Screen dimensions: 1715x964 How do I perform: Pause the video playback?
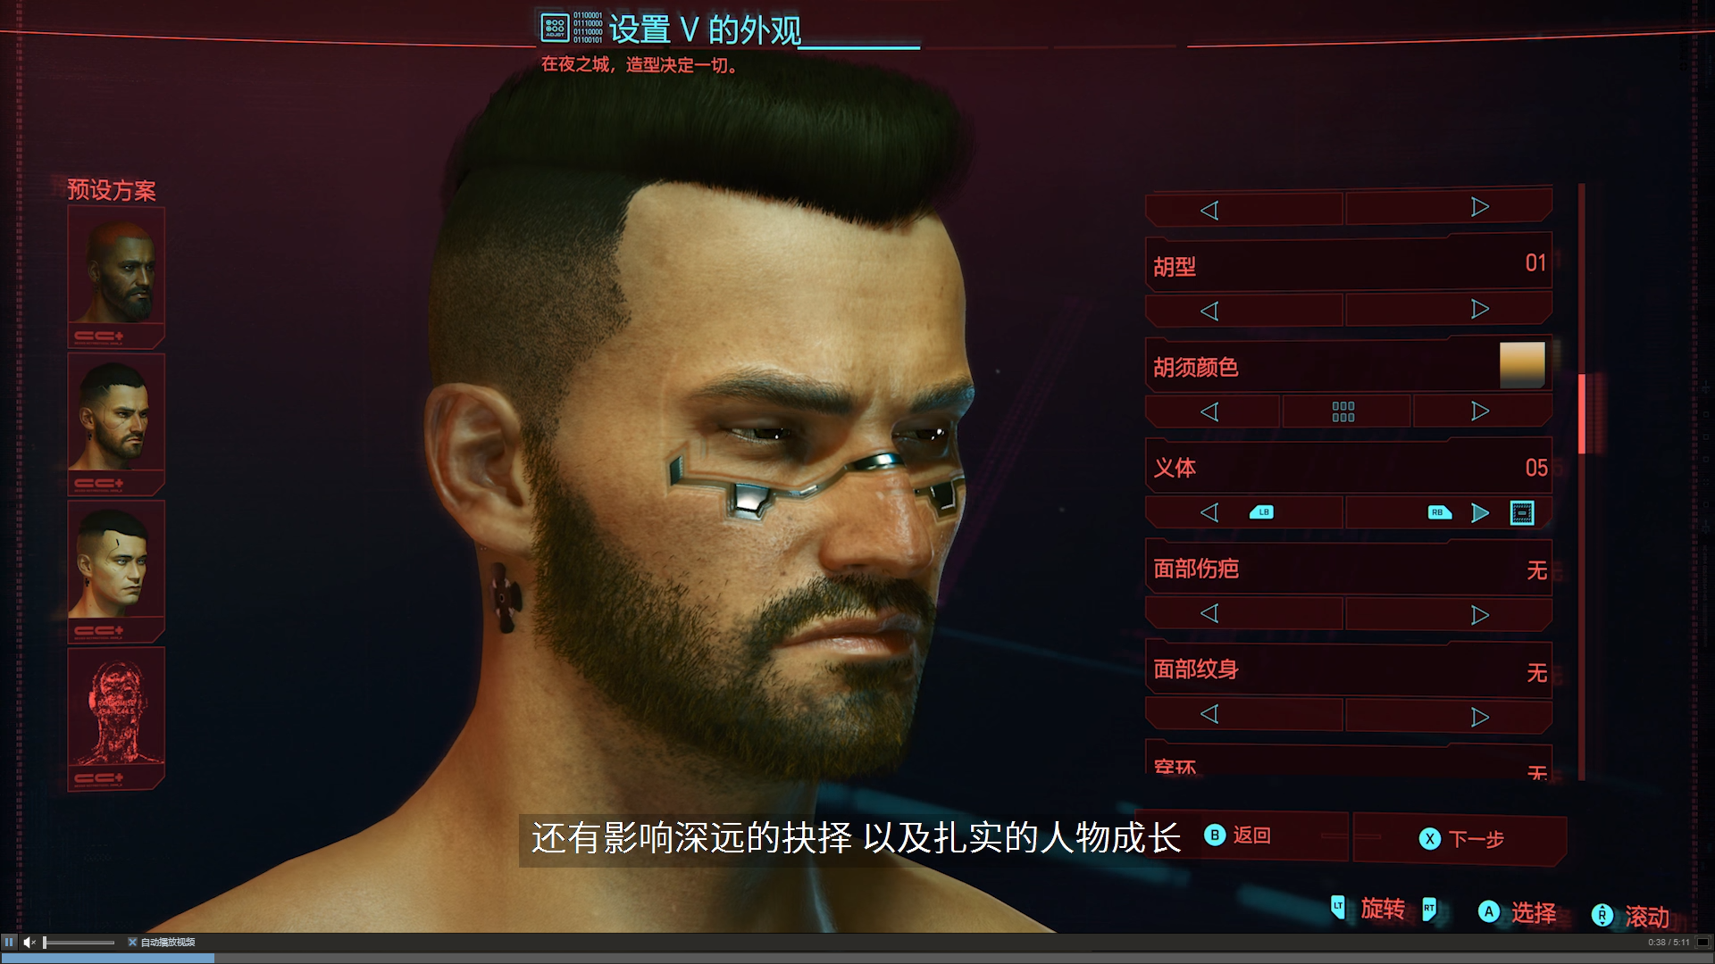tap(9, 942)
